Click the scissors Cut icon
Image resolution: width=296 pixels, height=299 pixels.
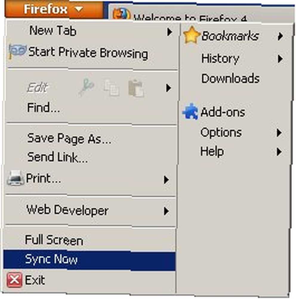(x=86, y=88)
